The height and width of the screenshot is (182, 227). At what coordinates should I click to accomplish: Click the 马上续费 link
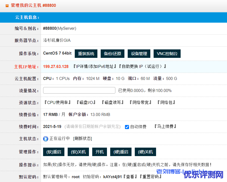coord(165,127)
